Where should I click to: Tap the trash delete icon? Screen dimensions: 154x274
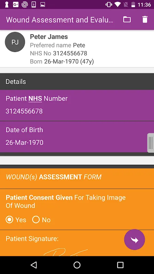point(145,20)
